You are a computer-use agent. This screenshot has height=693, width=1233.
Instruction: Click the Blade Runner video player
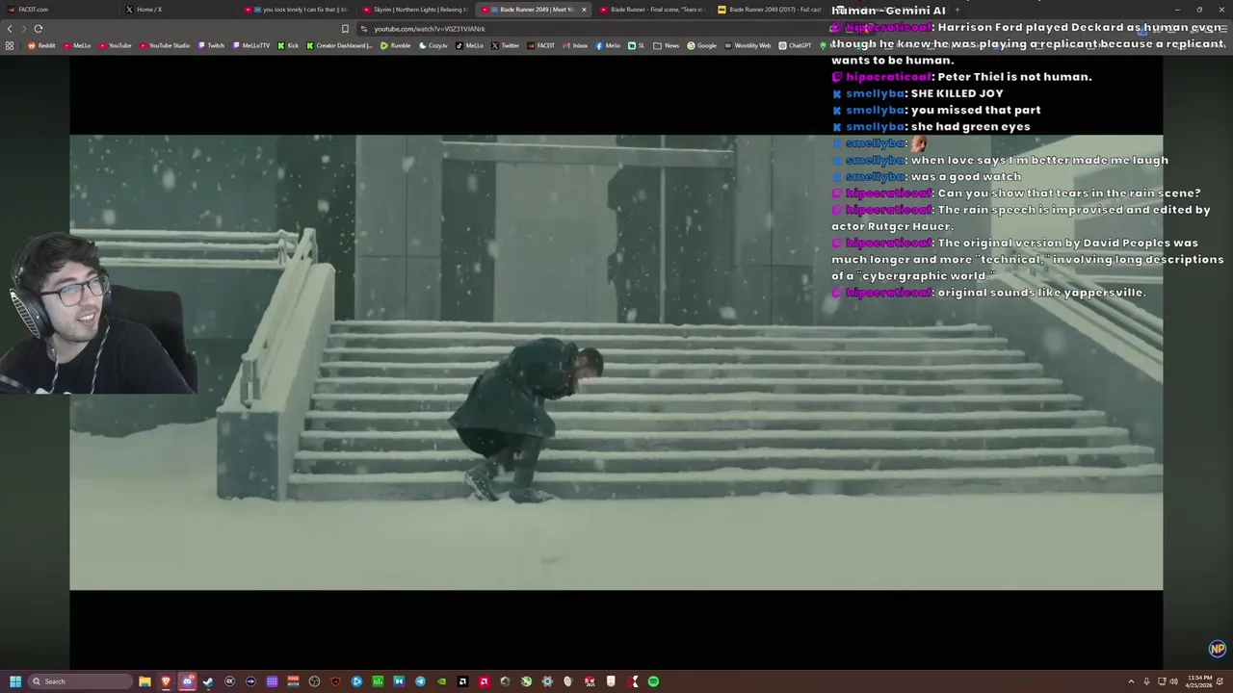[x=616, y=362]
